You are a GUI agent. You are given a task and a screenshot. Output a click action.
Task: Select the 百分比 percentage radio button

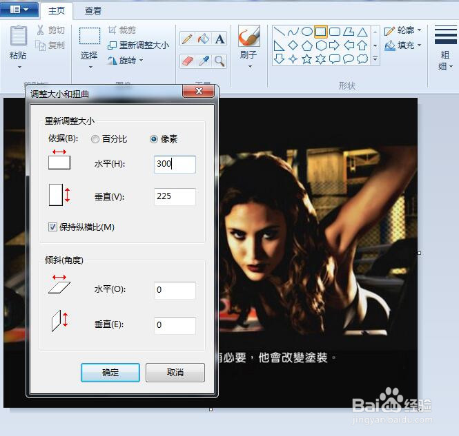(95, 139)
